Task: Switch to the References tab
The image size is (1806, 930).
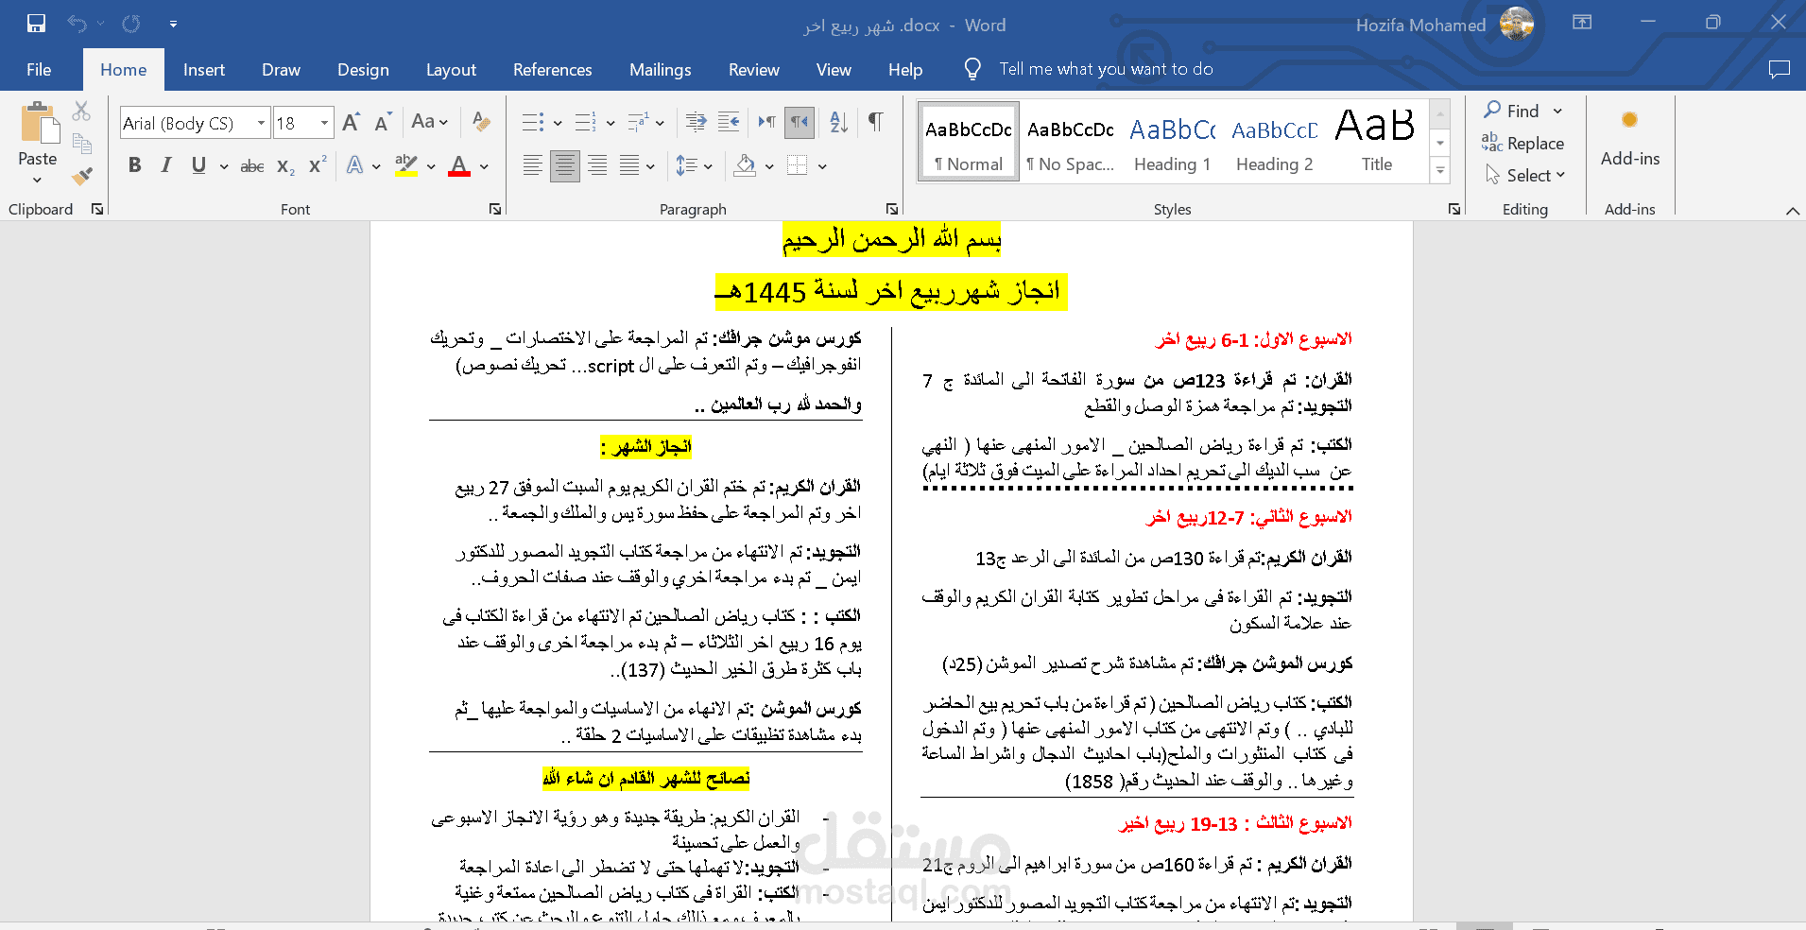Action: click(552, 69)
